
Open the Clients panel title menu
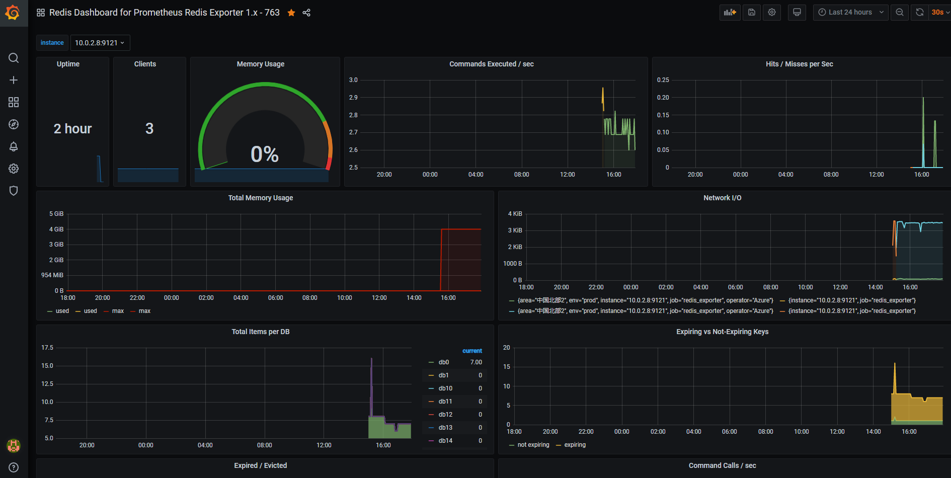(x=145, y=64)
